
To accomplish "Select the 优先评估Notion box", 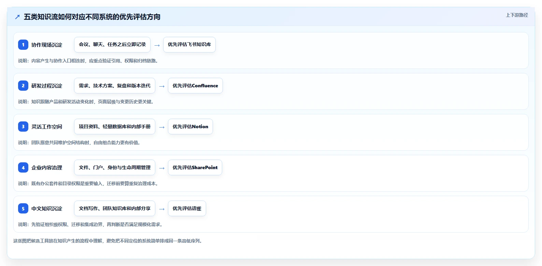I will [190, 127].
